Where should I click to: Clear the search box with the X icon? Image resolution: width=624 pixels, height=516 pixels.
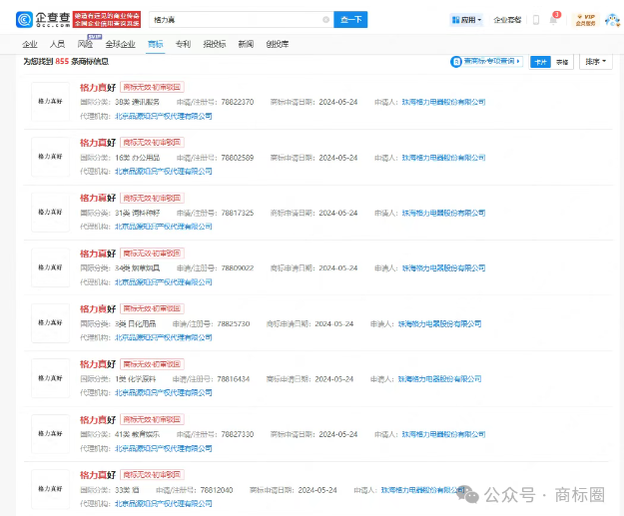pos(325,19)
